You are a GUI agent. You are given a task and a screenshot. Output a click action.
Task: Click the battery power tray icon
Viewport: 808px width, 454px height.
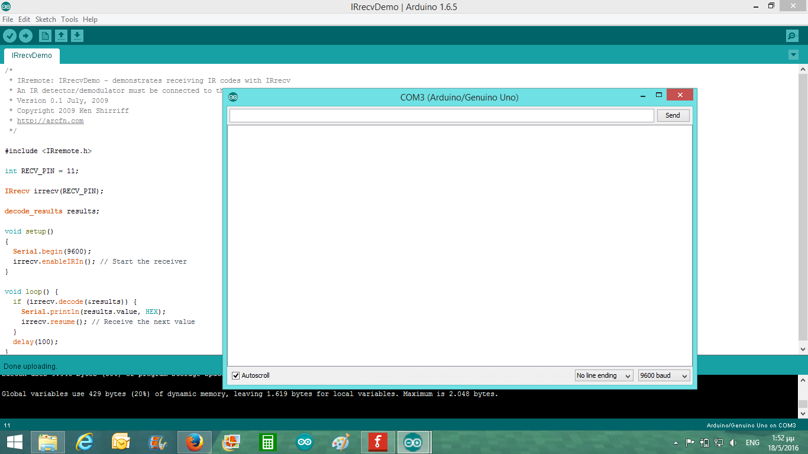pos(704,442)
